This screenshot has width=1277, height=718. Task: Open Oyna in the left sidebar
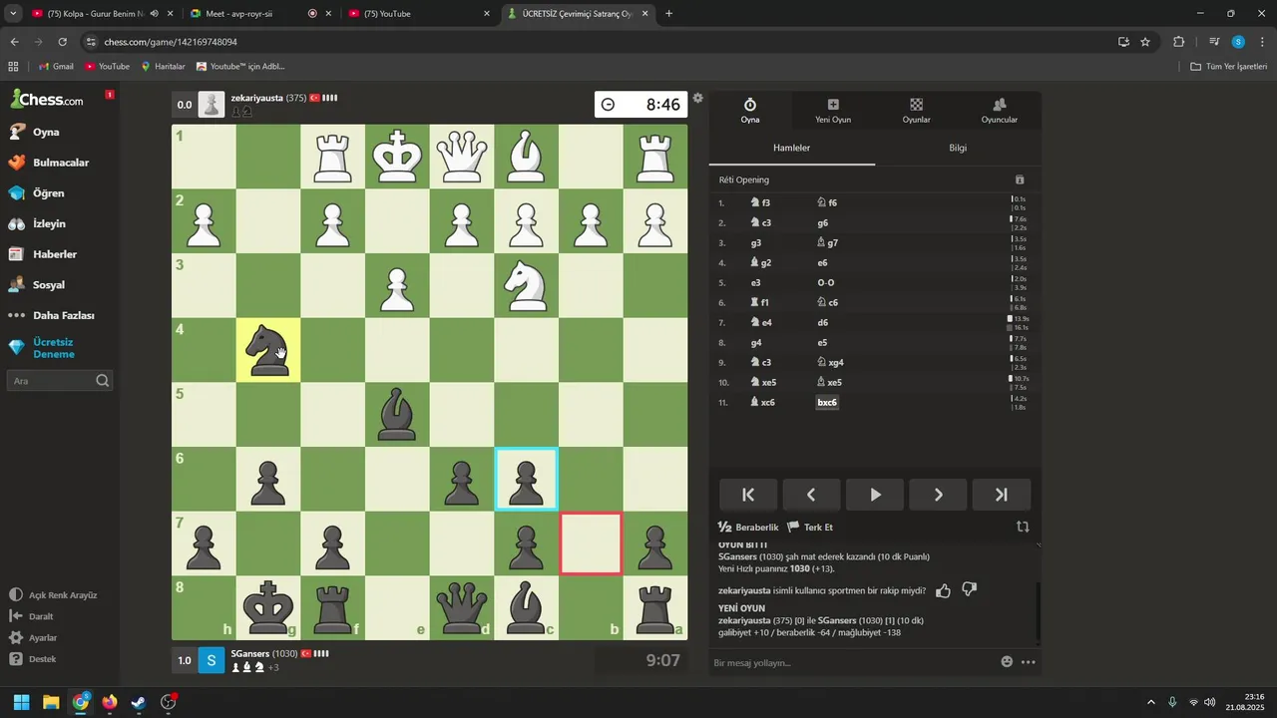[x=60, y=132]
